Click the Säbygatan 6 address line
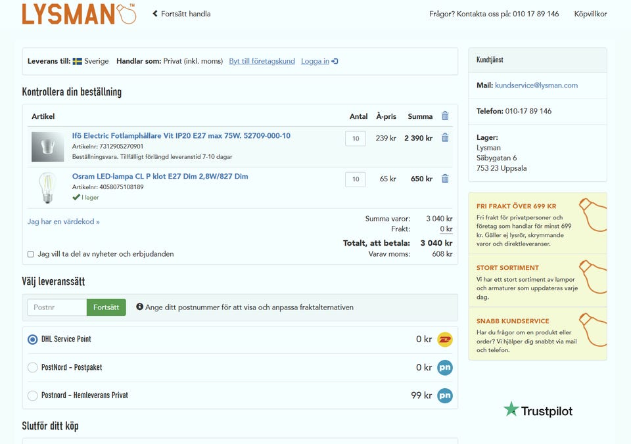The width and height of the screenshot is (631, 444). [x=497, y=158]
